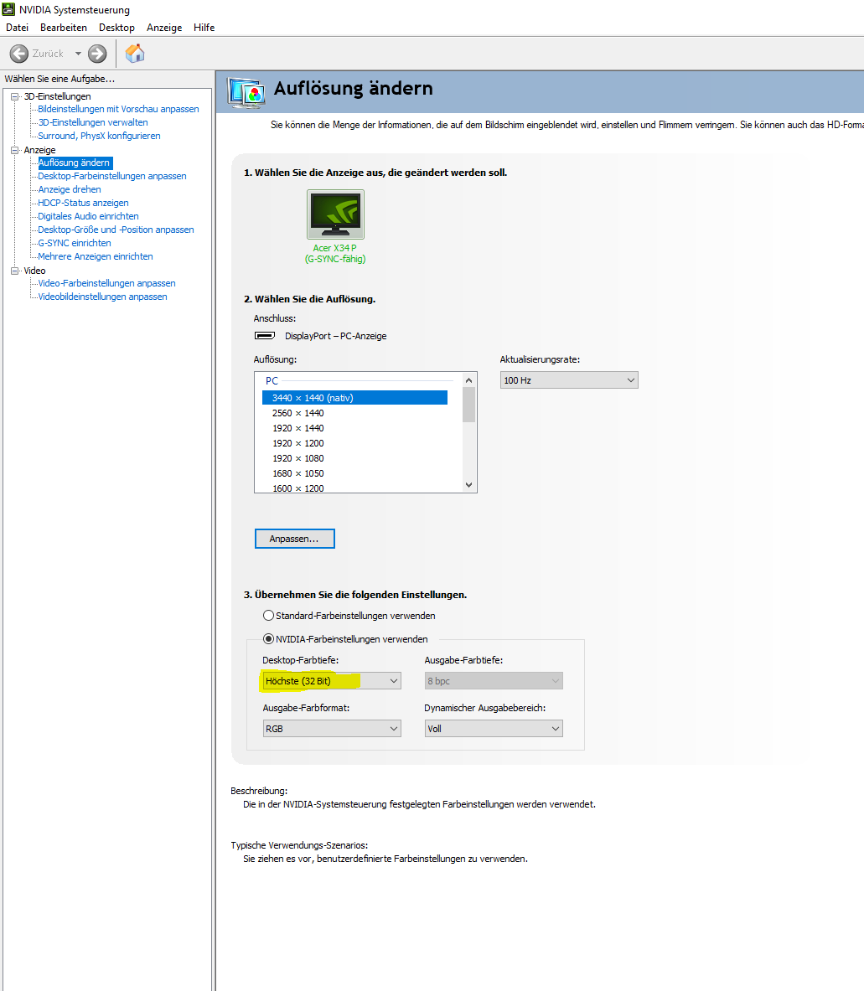
Task: Select resolution 1600 × 1200
Action: 298,488
